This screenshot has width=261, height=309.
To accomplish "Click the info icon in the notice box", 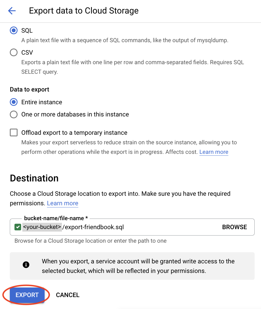I will (26, 264).
